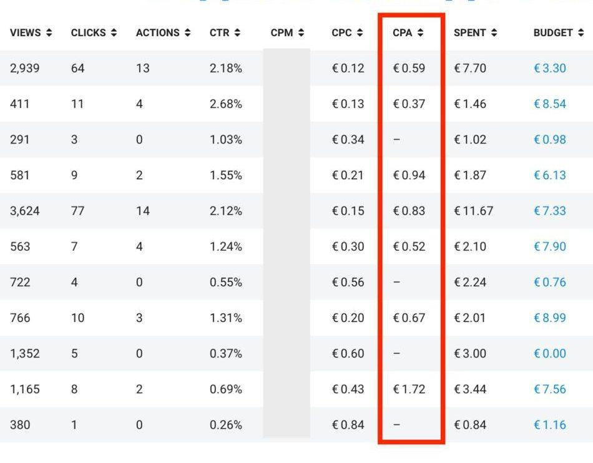Open the € 6.13 budget link
593x463 pixels.
pos(549,175)
